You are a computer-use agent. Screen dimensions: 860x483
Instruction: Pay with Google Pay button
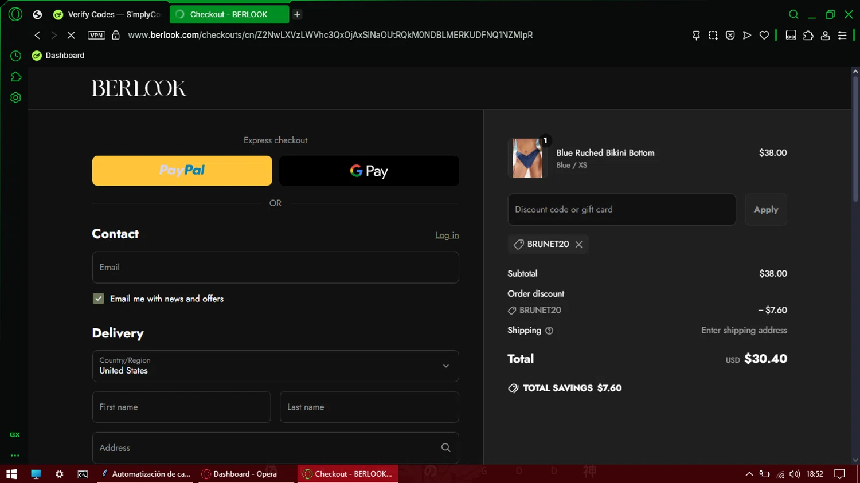tap(369, 171)
